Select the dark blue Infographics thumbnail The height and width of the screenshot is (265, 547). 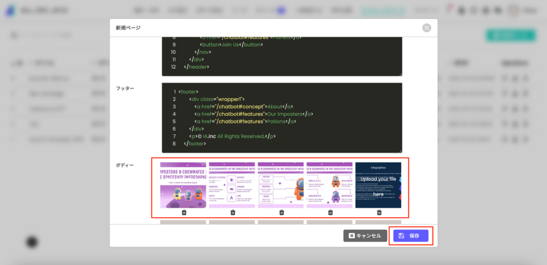click(378, 185)
